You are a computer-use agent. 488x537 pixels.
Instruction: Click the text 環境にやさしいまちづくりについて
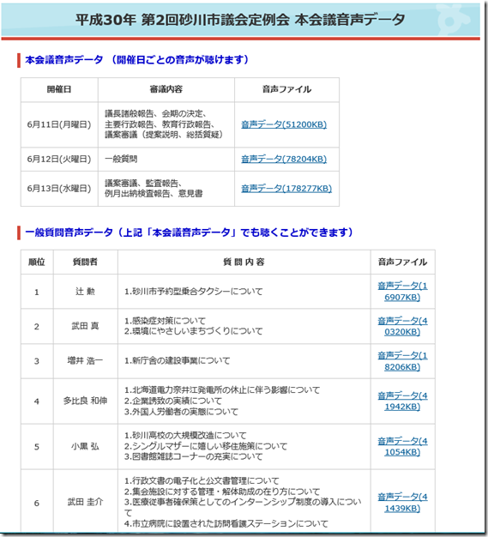197,331
